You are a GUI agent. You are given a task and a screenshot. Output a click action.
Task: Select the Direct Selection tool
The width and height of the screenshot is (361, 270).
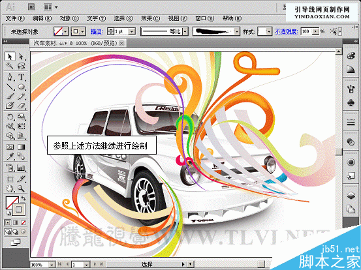click(21, 56)
